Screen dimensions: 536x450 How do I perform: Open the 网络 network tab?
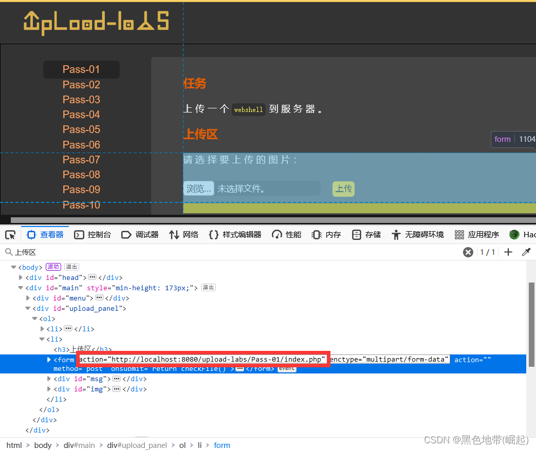coord(184,235)
